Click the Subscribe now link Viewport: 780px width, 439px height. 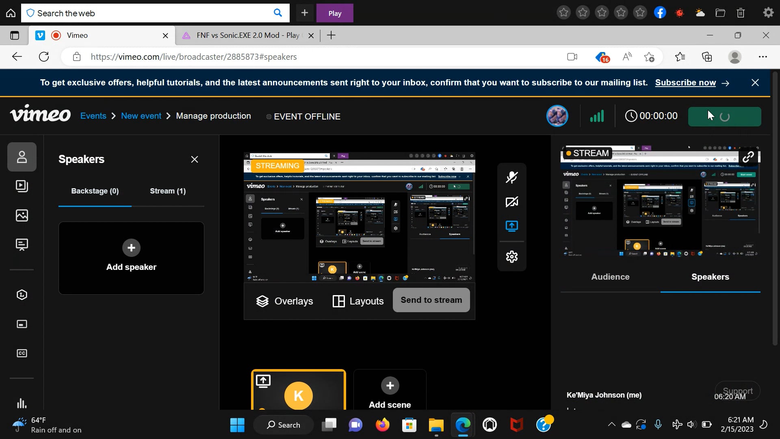[x=685, y=83]
